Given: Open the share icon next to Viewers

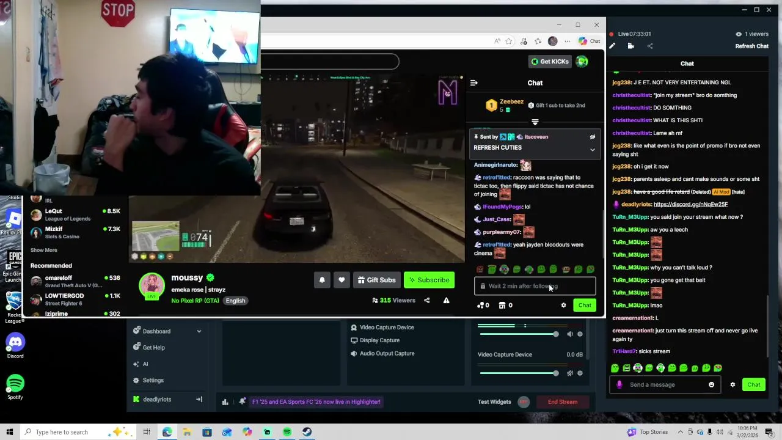Looking at the screenshot, I should [x=426, y=300].
